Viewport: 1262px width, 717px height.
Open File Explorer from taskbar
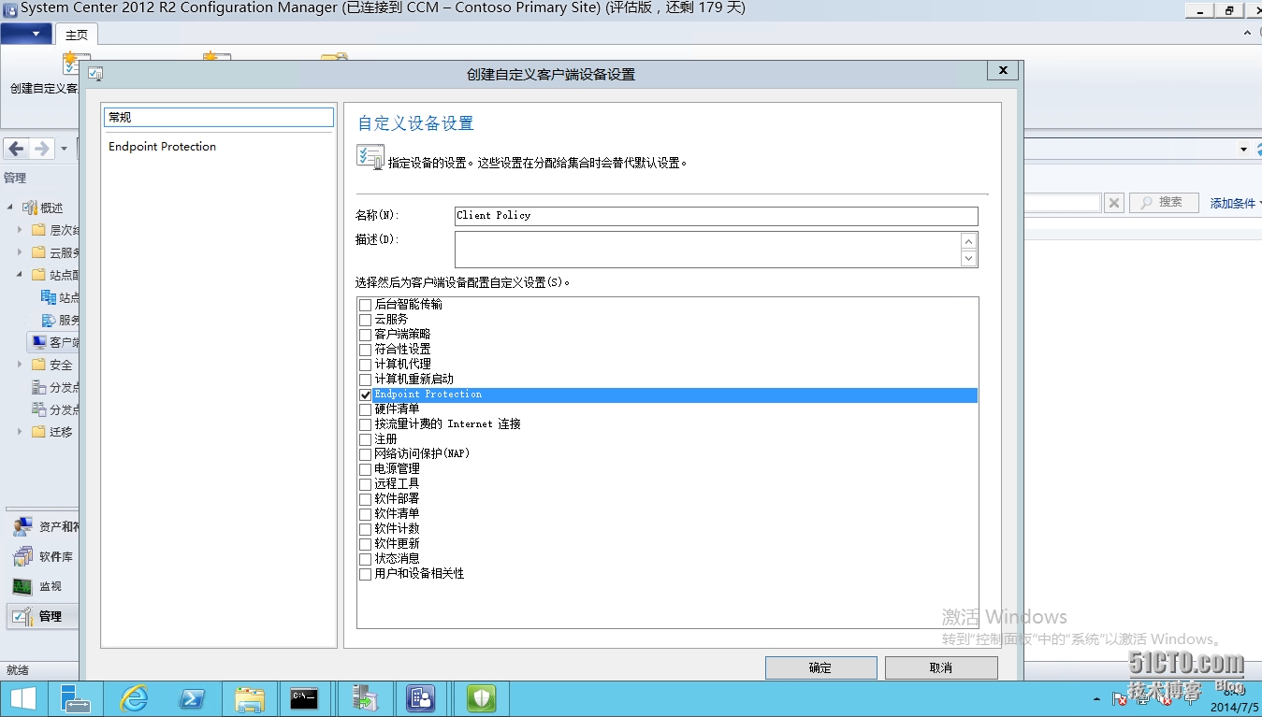click(x=250, y=698)
